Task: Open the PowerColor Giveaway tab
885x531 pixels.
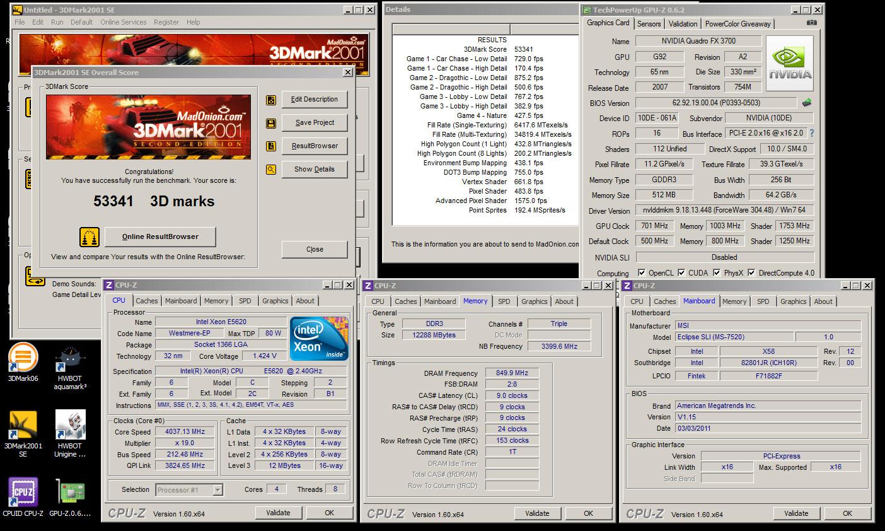Action: point(738,24)
